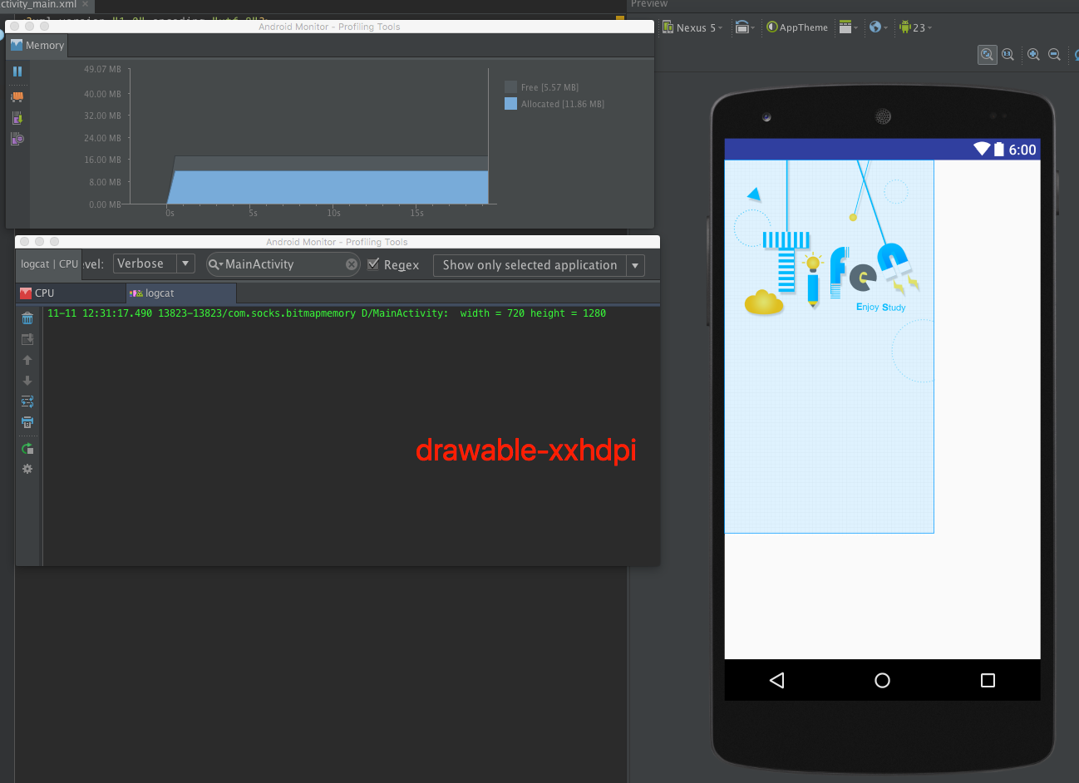Open logcat settings gear icon
This screenshot has height=783, width=1079.
pyautogui.click(x=27, y=469)
